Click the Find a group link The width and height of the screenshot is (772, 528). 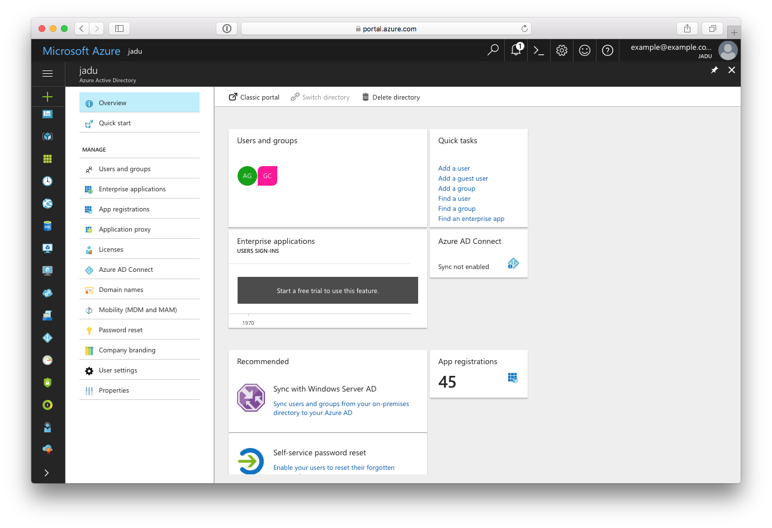[457, 209]
